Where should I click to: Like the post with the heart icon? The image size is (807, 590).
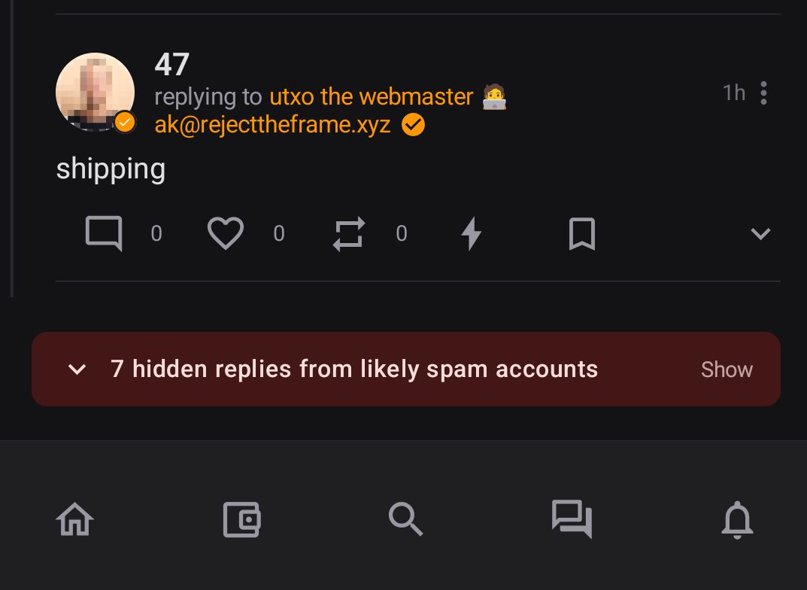point(226,233)
